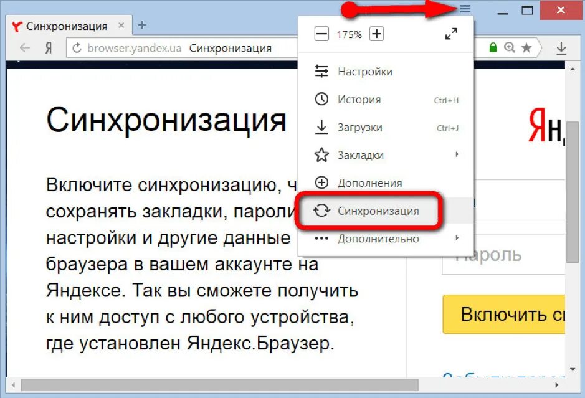Image resolution: width=585 pixels, height=398 pixels.
Task: Enter fullscreen mode from the menu
Action: click(x=452, y=34)
